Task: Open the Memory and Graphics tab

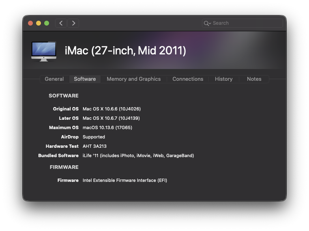Action: pyautogui.click(x=133, y=79)
